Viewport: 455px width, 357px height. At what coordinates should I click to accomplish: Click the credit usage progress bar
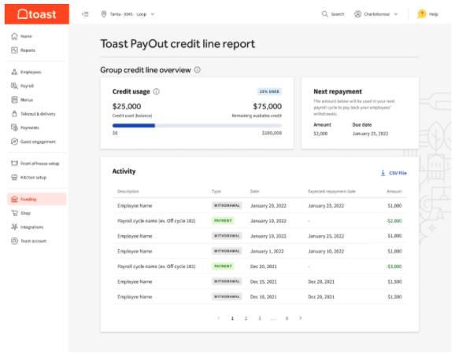[x=197, y=126]
